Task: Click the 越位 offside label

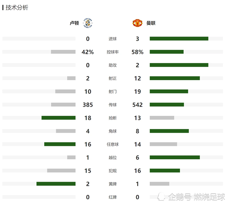Action: [x=112, y=158]
